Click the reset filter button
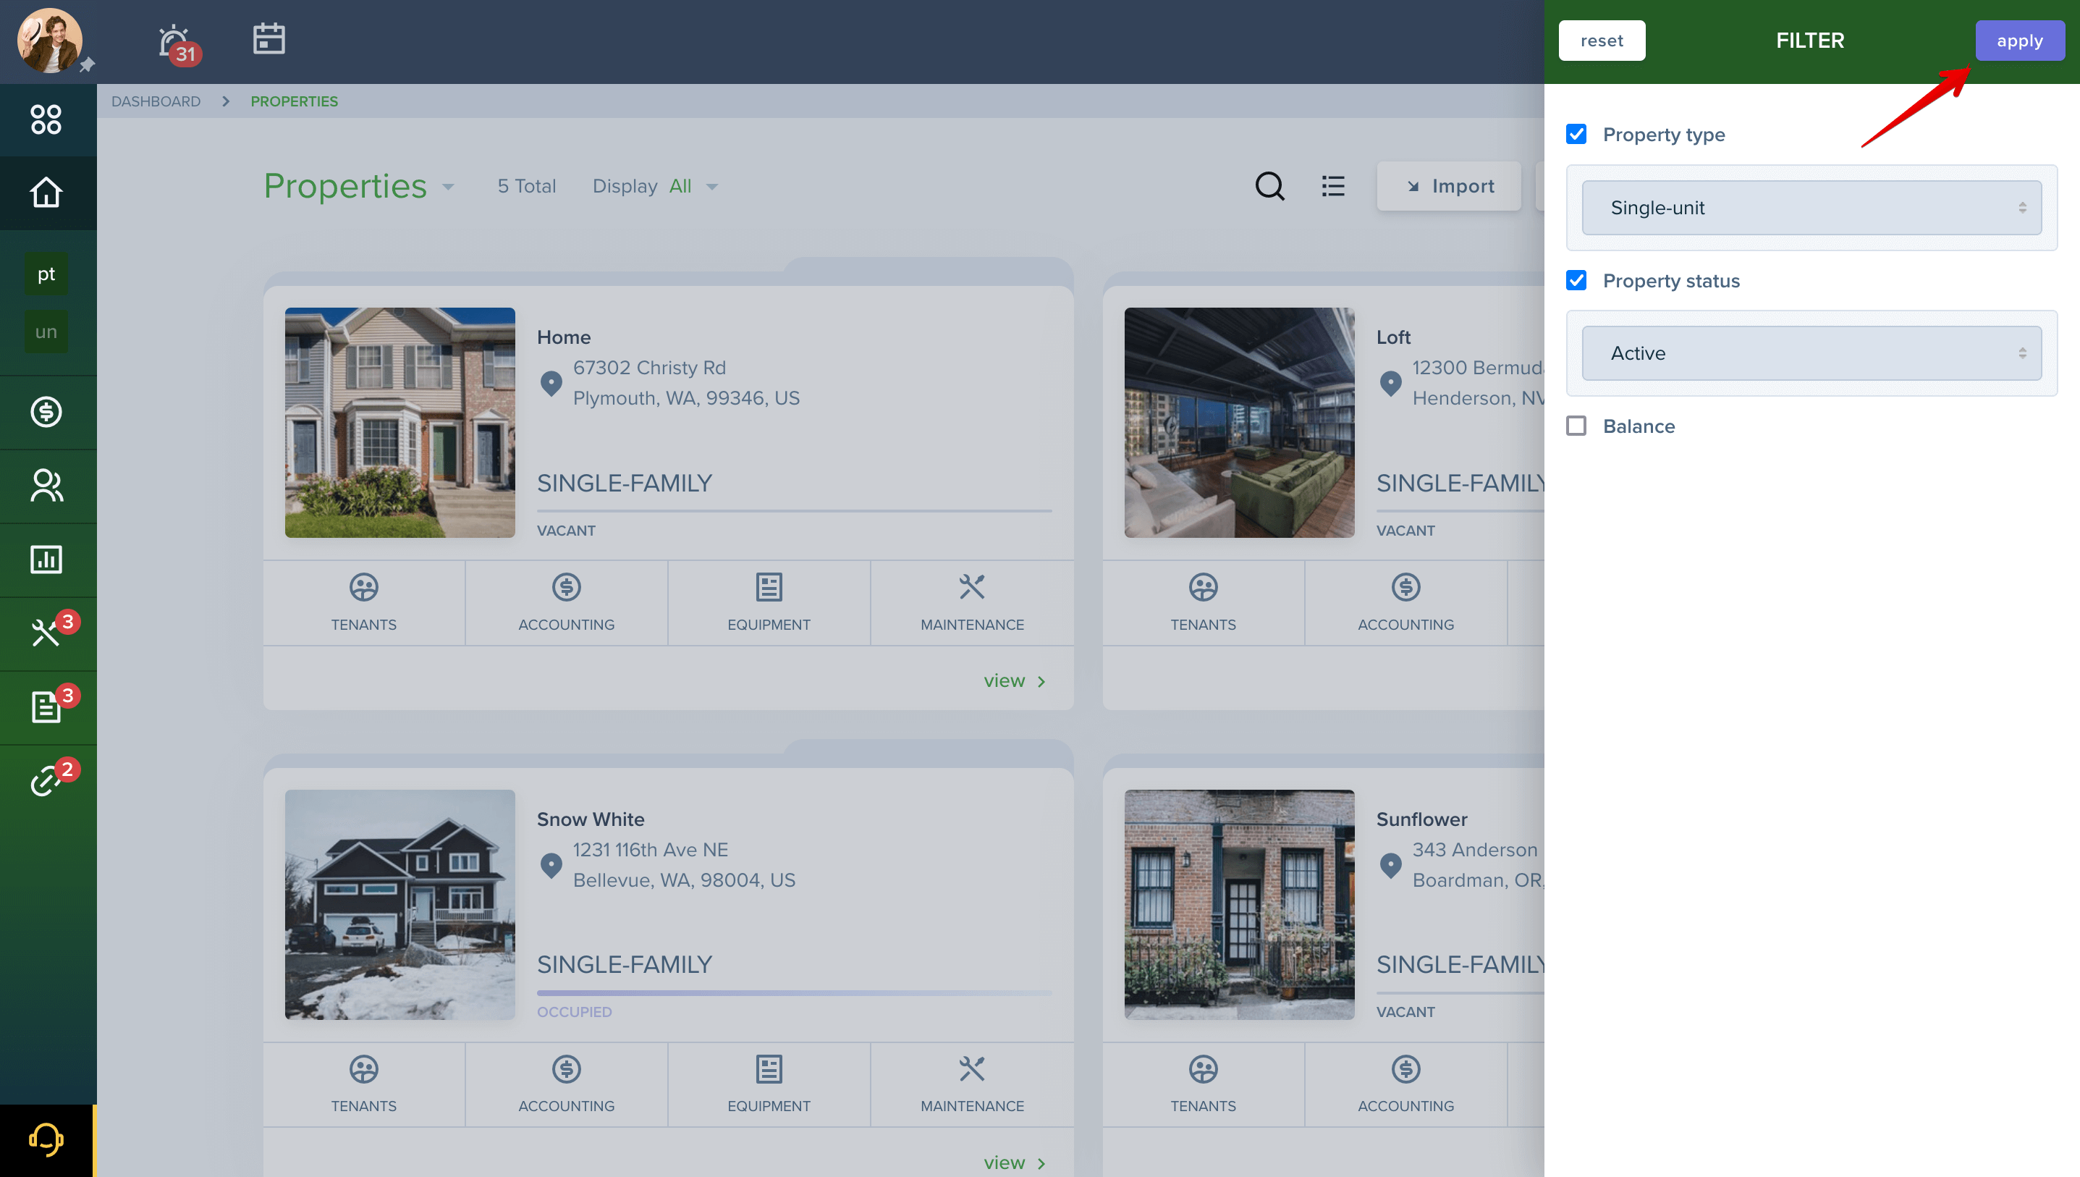The image size is (2080, 1177). point(1602,41)
